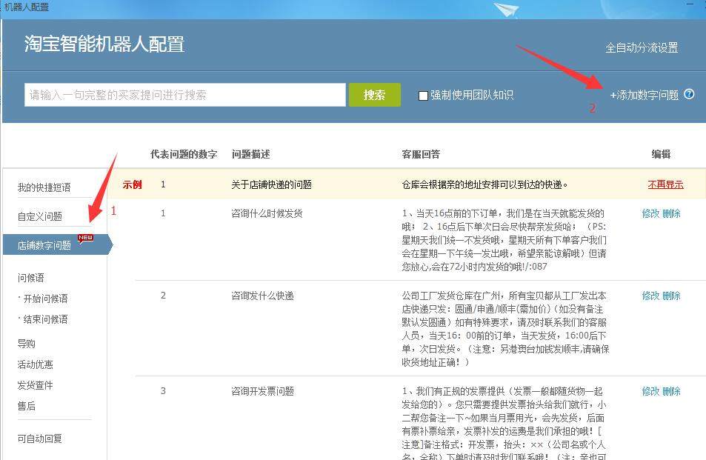Open 可自动回复 sidebar item

click(x=39, y=439)
